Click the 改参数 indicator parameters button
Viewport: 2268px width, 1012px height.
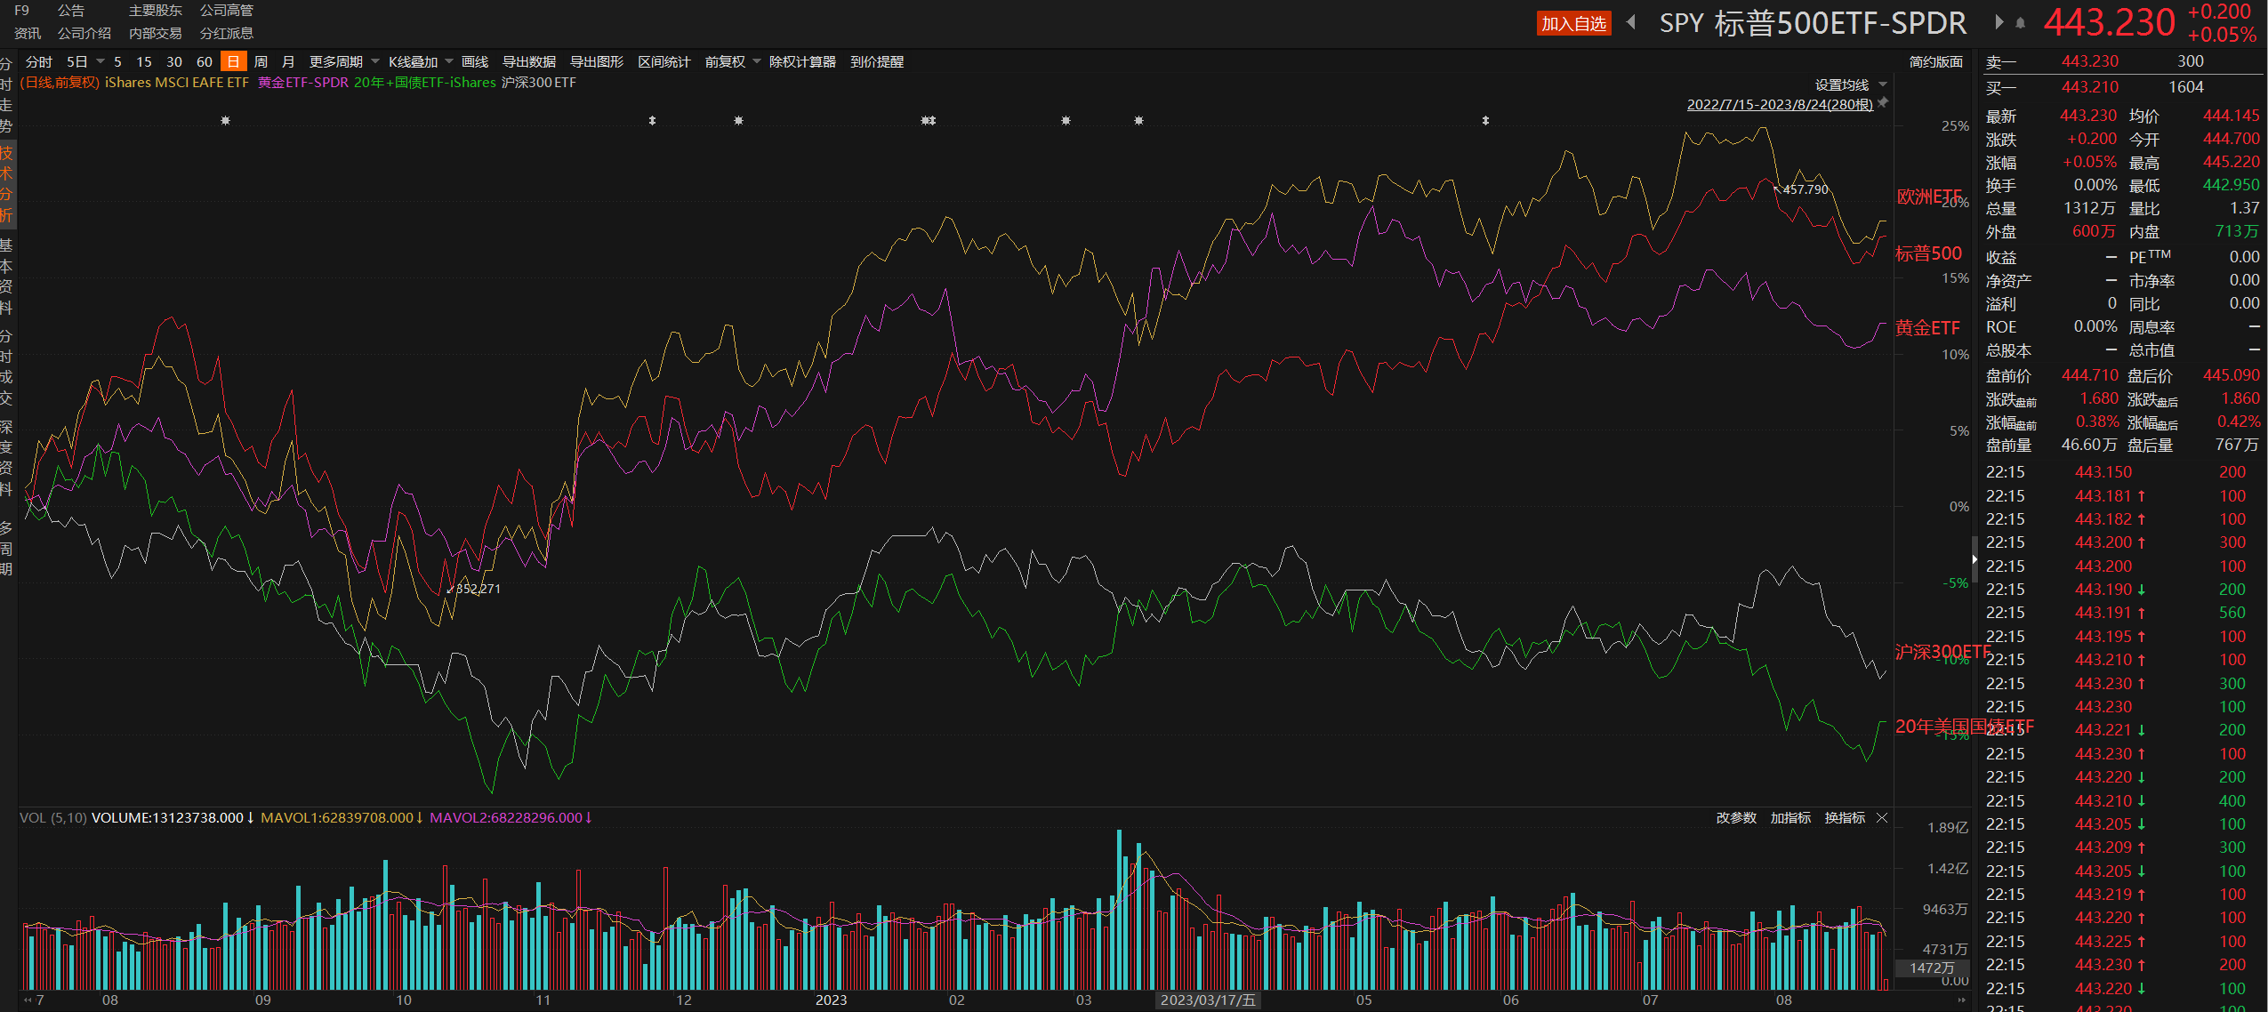pyautogui.click(x=1735, y=818)
